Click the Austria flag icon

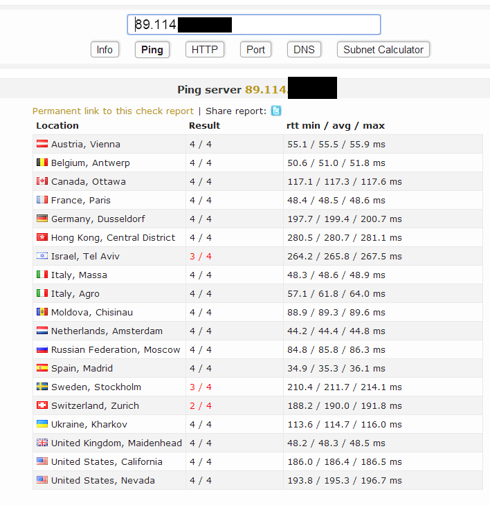pos(42,145)
